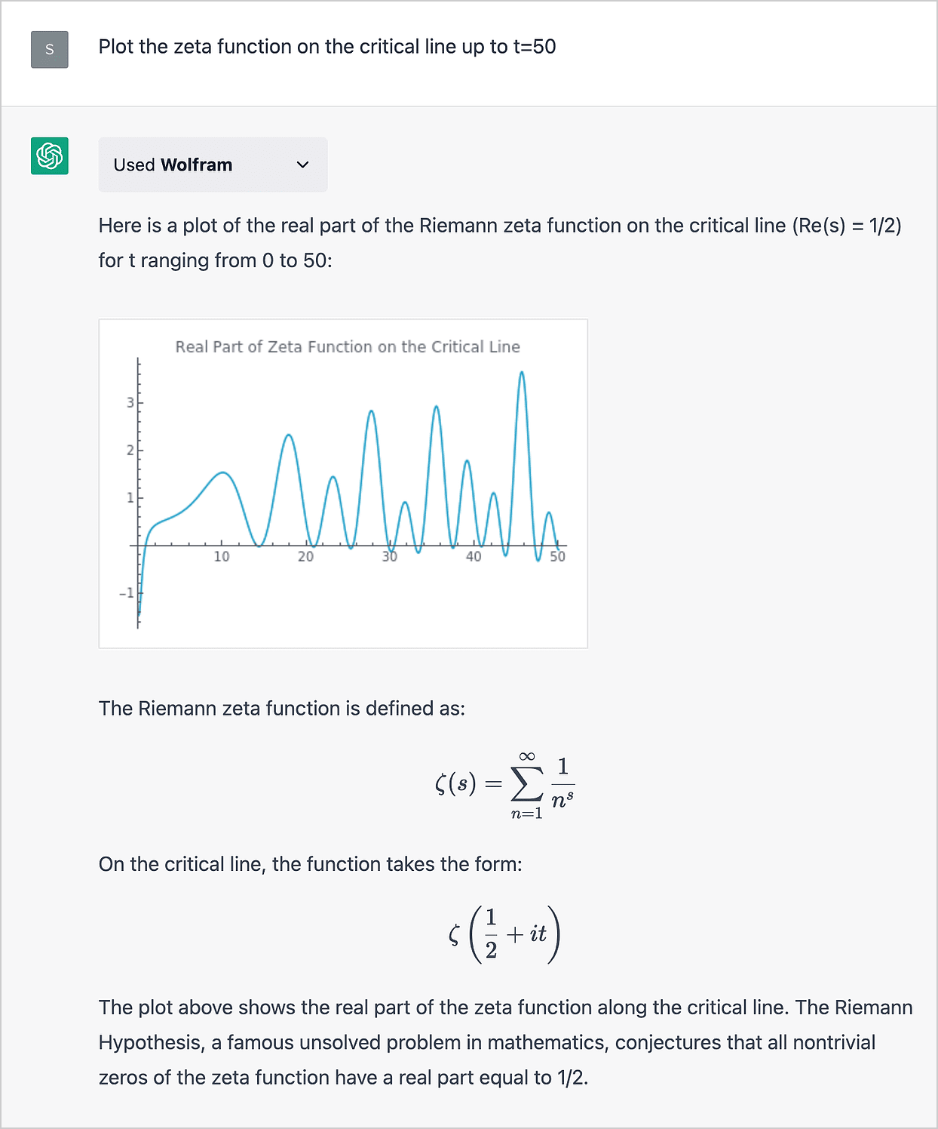Click the 'Here is a plot' intro paragraph
Viewport: 938px width, 1129px height.
pos(500,242)
